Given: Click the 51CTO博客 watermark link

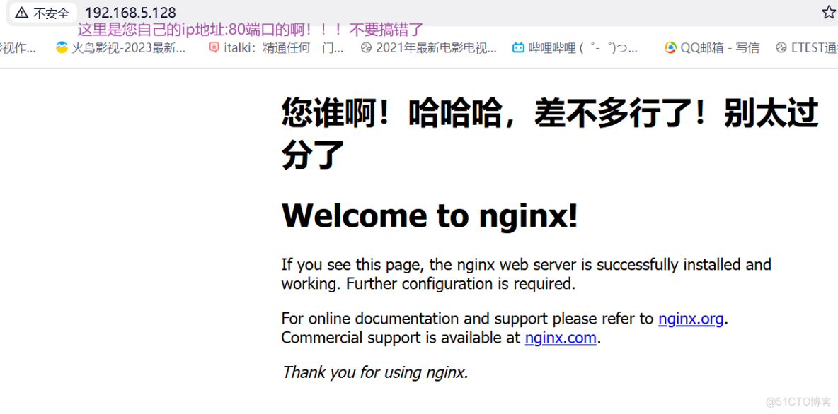Looking at the screenshot, I should (796, 403).
